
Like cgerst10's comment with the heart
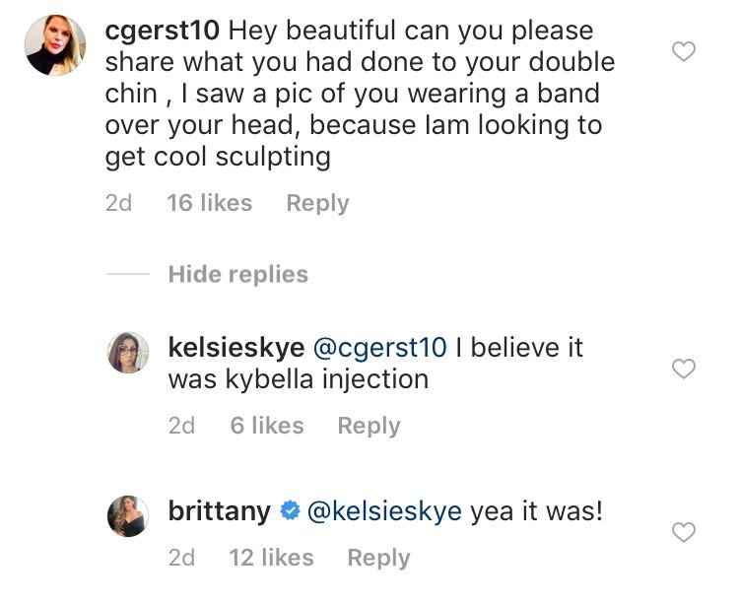click(683, 51)
